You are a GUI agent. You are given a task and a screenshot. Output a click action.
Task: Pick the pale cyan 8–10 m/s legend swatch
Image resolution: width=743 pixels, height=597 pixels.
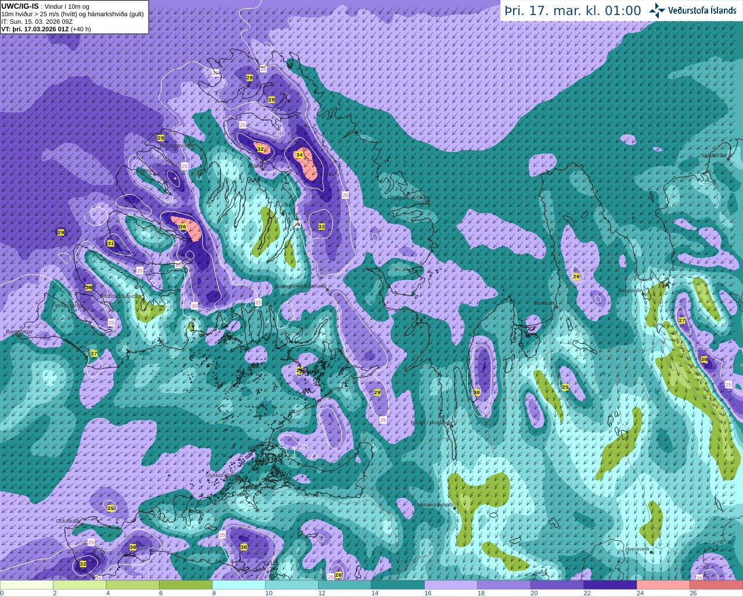239,585
